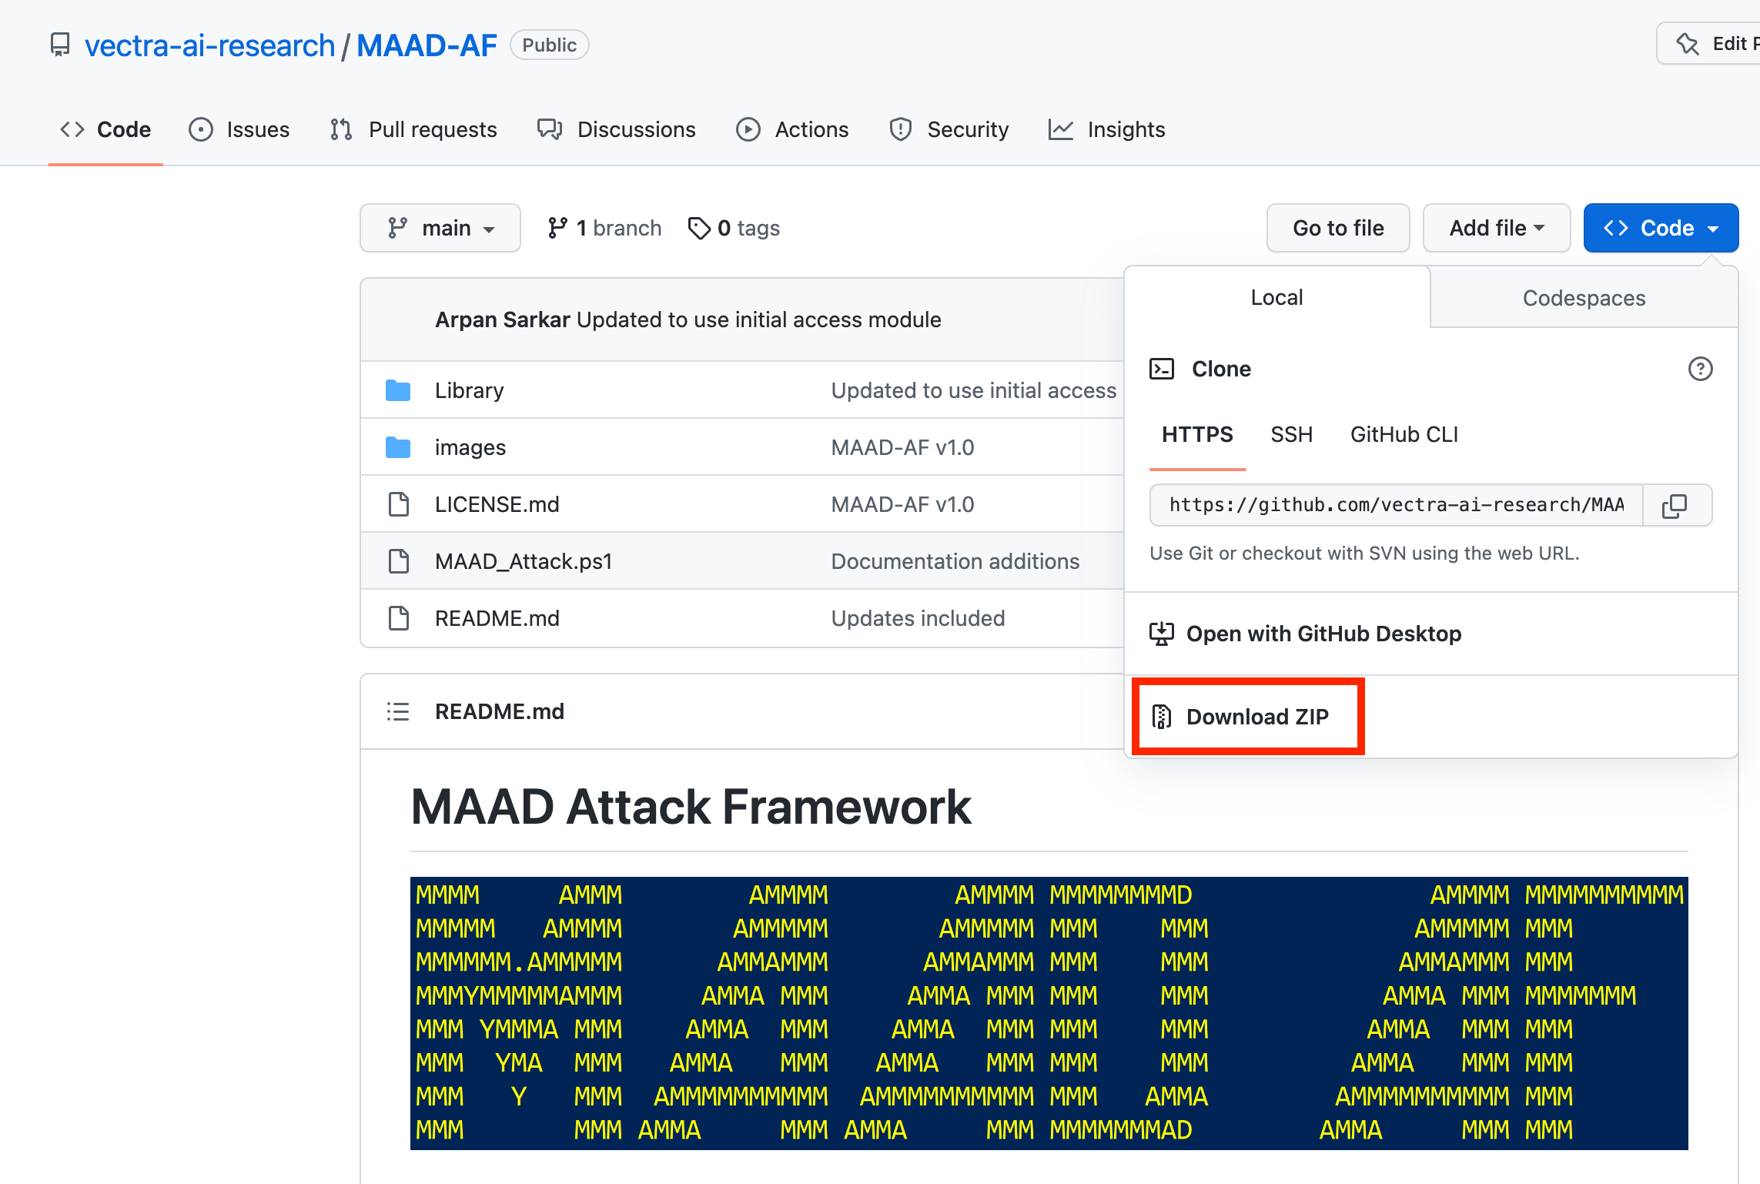Collapse the Code clone popup
Viewport: 1760px width, 1184px height.
[x=1660, y=228]
